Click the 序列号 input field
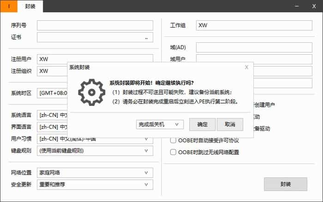This screenshot has width=323, height=202. [x=95, y=25]
